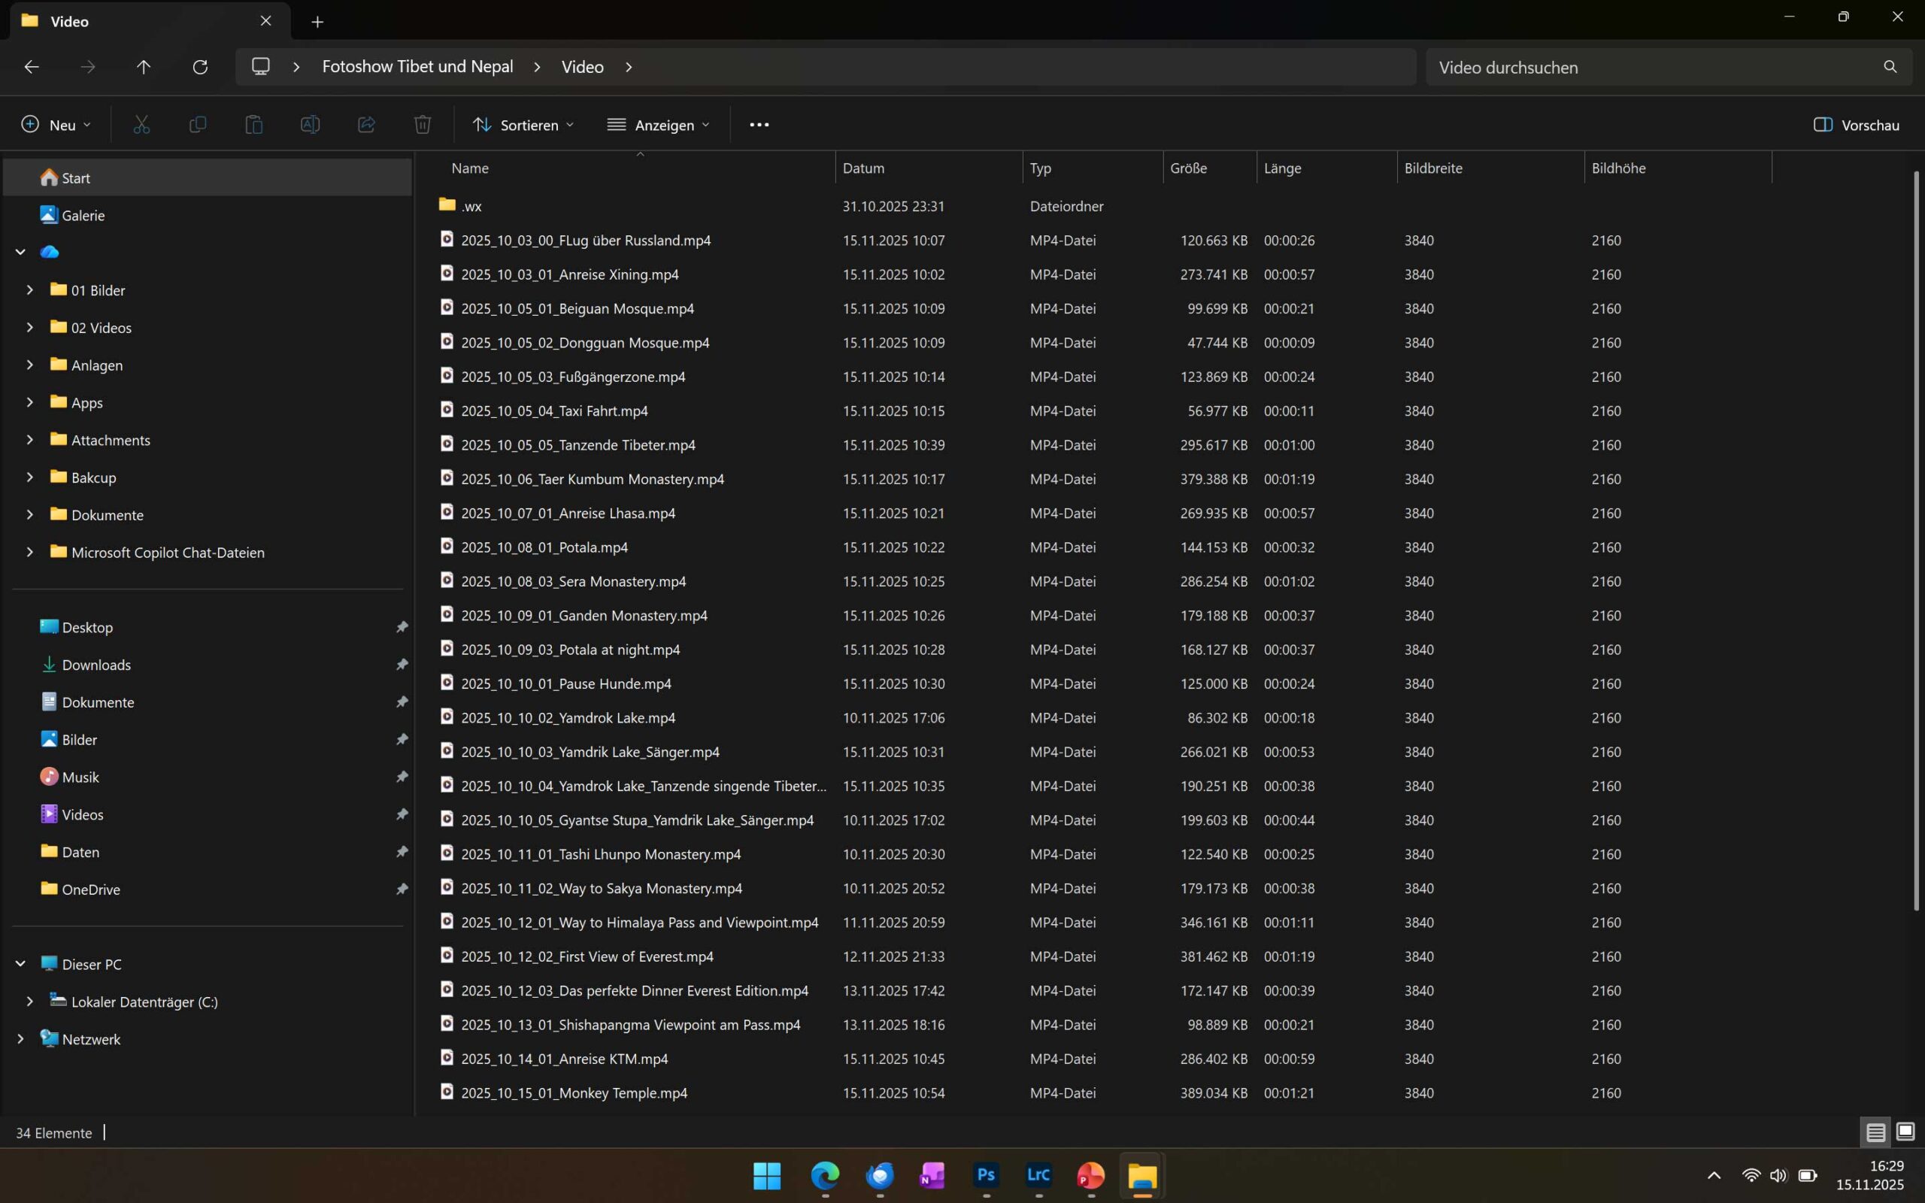The image size is (1925, 1203).
Task: Switch to large thumbnails view in status bar
Action: 1905,1132
